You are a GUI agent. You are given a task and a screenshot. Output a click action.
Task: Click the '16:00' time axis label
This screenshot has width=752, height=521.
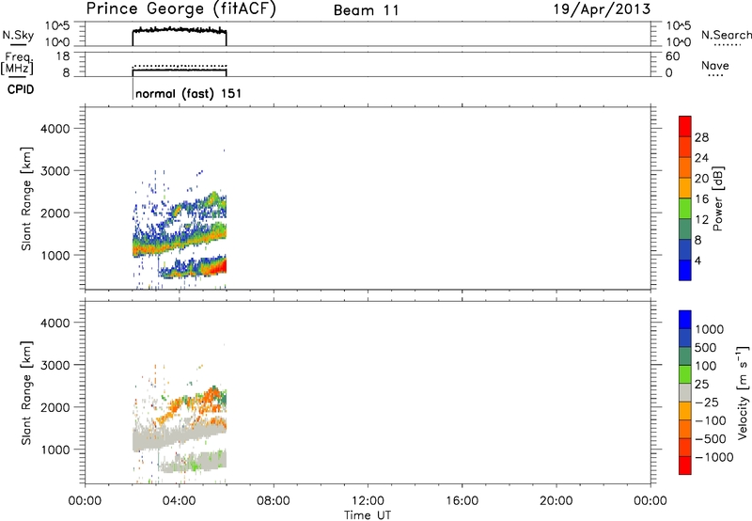pos(462,501)
